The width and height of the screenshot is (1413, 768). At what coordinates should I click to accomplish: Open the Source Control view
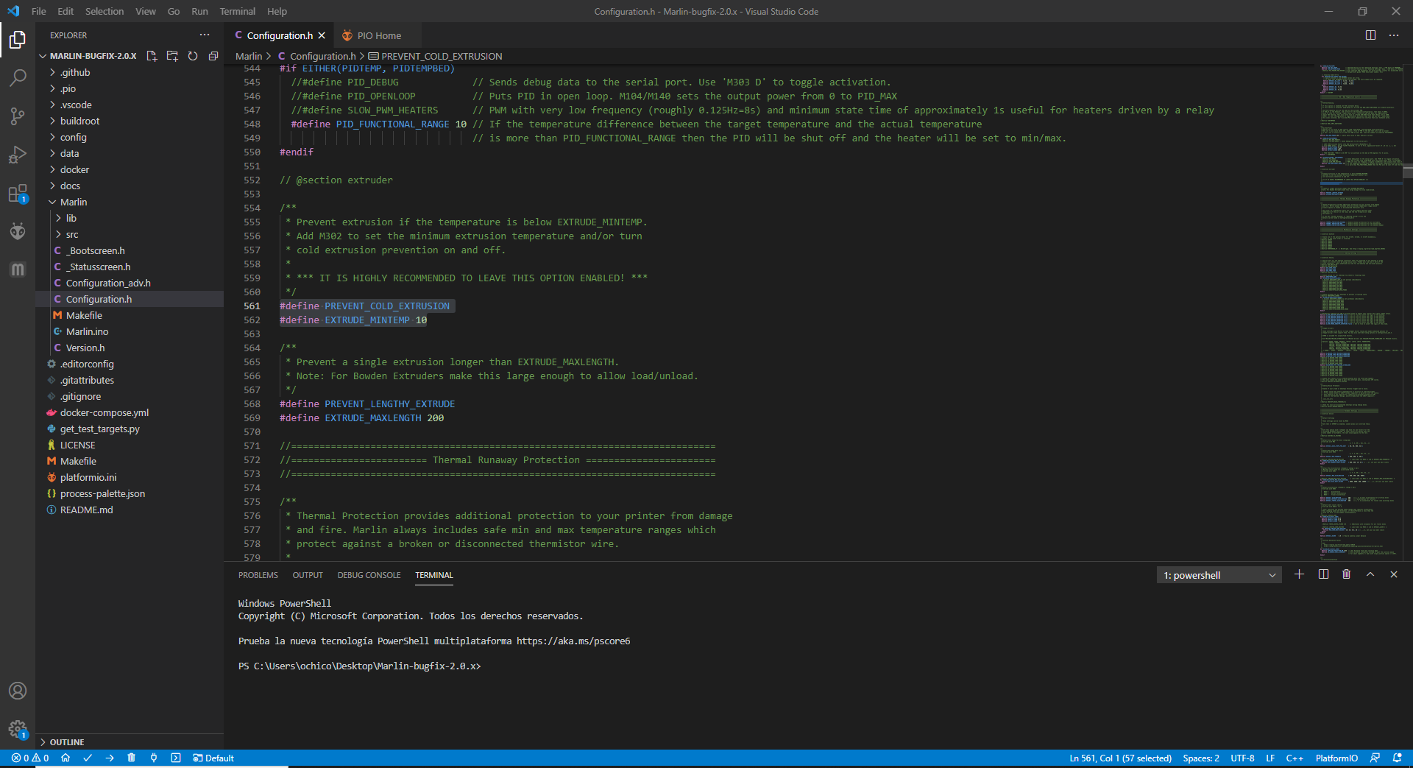coord(18,116)
